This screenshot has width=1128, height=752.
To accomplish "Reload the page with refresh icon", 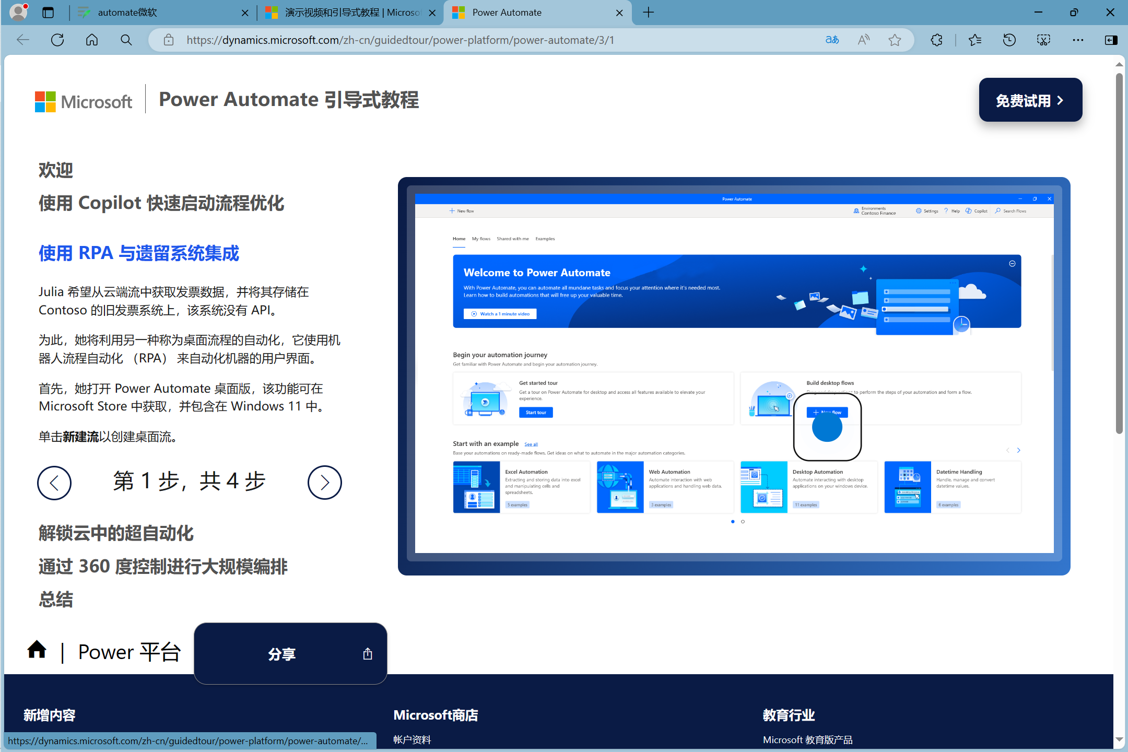I will [57, 40].
